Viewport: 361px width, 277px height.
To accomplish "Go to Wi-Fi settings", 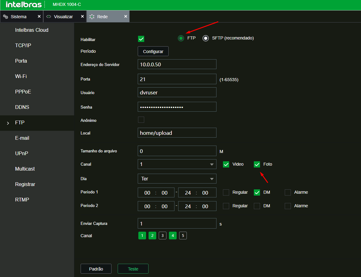I will (x=21, y=76).
